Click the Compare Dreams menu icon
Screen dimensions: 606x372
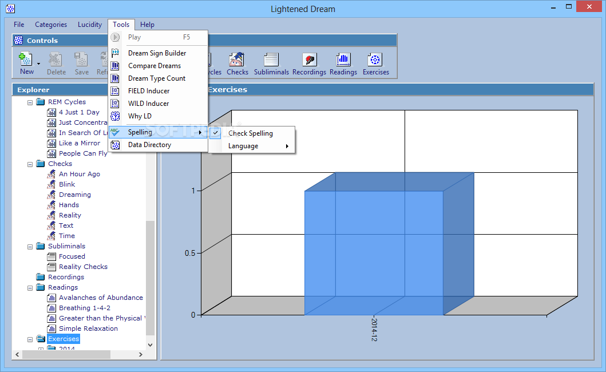click(115, 66)
